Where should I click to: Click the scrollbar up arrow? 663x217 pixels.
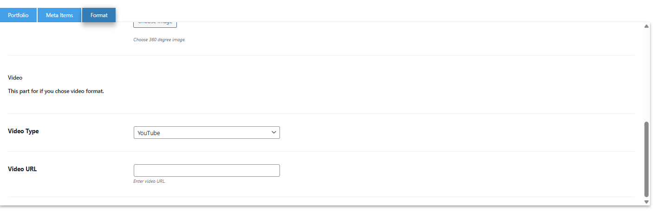click(646, 26)
